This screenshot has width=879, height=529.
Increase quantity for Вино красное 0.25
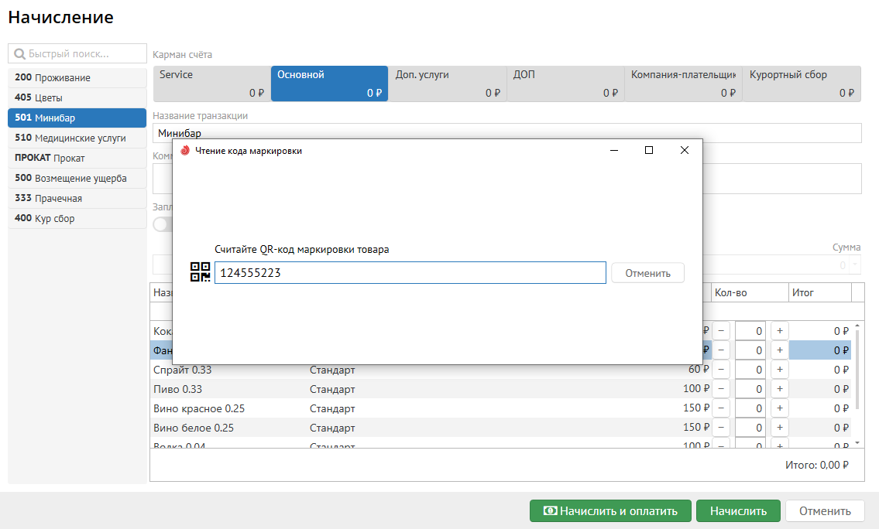(x=779, y=408)
